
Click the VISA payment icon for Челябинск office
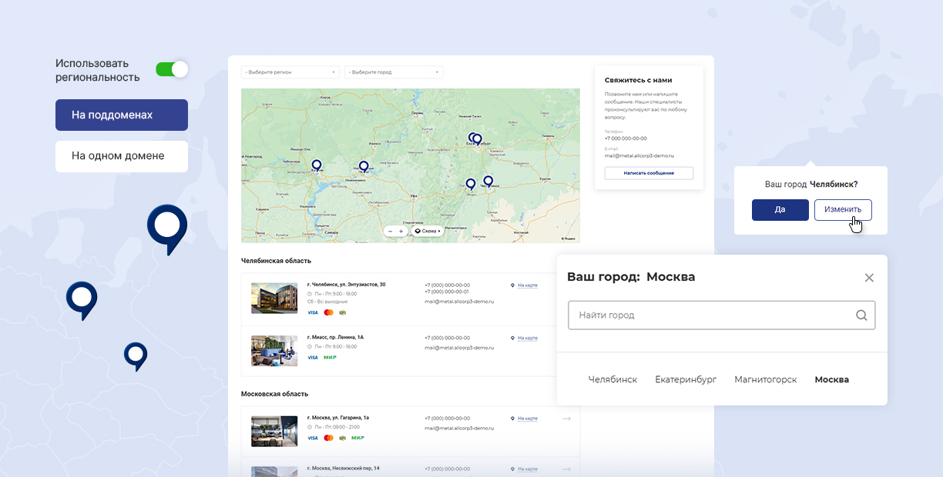coord(312,312)
